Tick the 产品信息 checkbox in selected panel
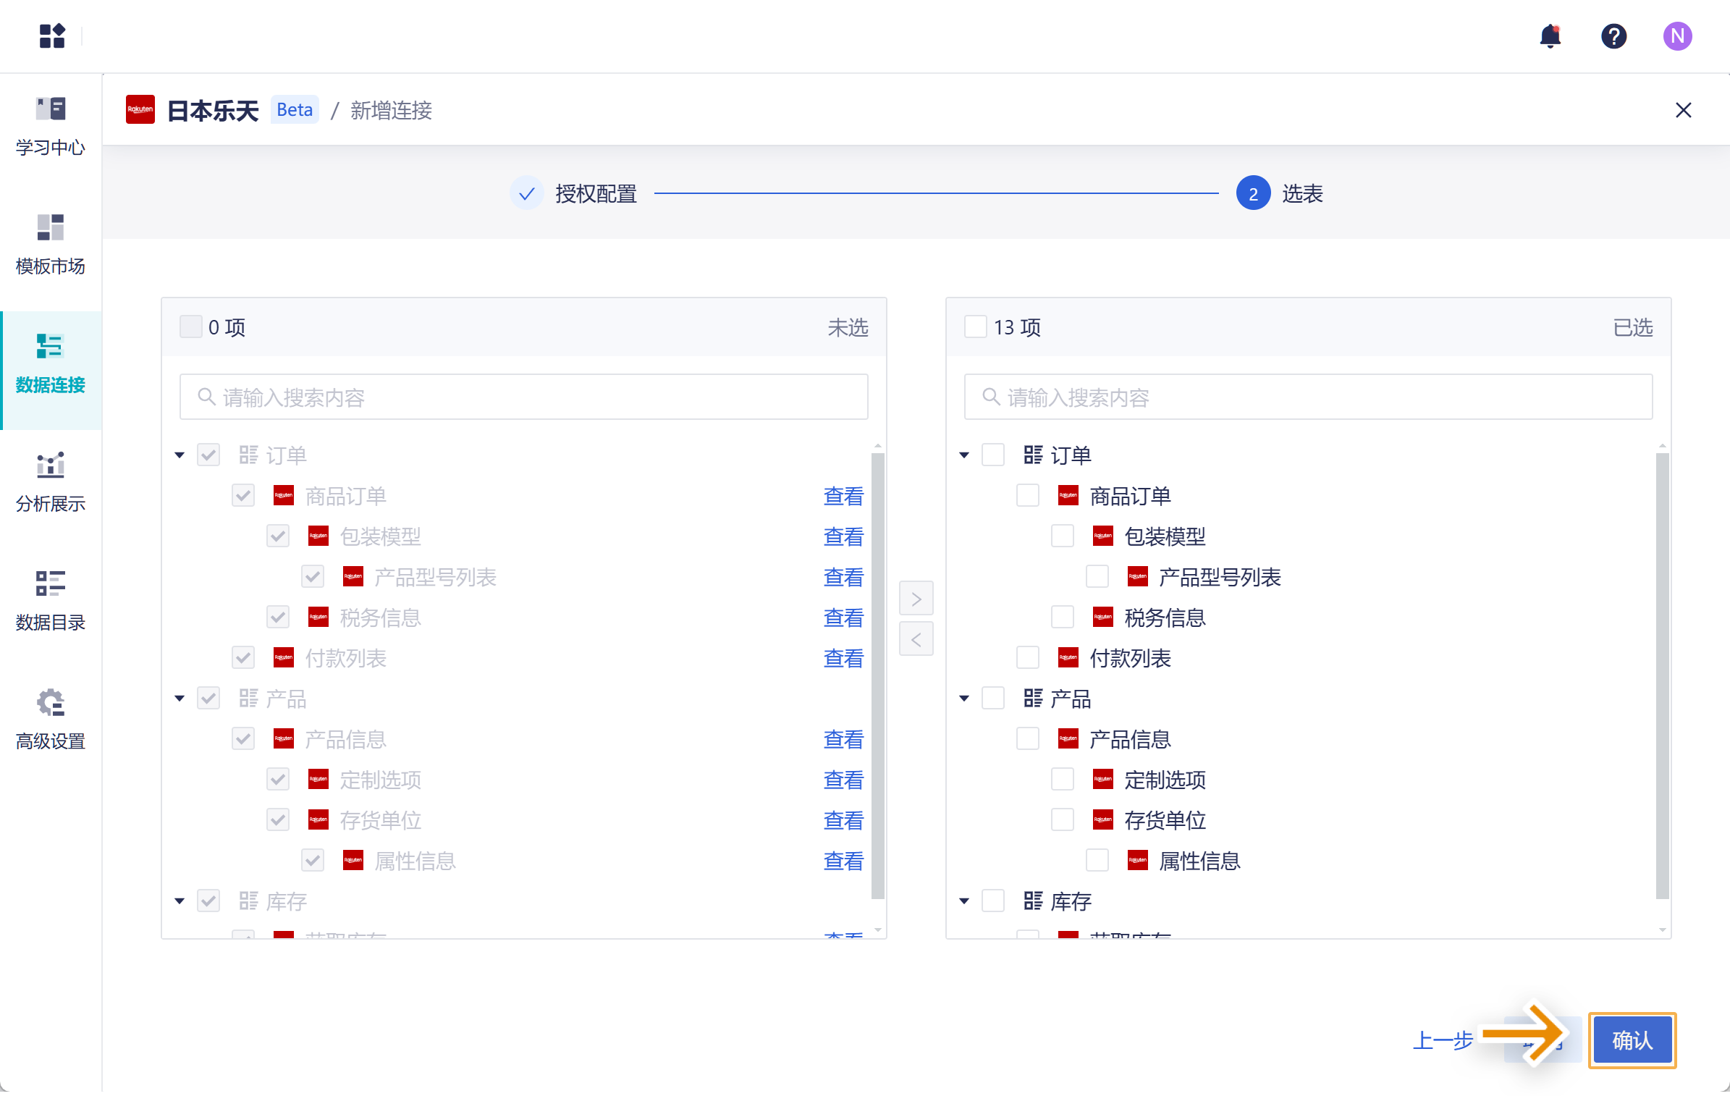1730x1096 pixels. [1027, 739]
